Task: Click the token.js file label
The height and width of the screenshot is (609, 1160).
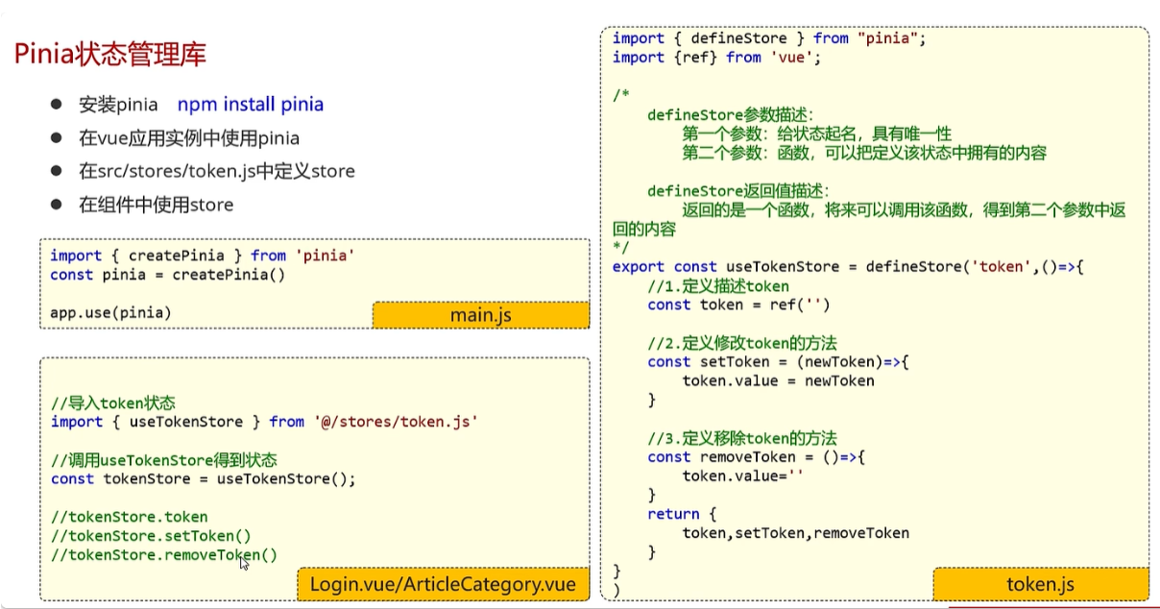Action: click(x=1040, y=584)
